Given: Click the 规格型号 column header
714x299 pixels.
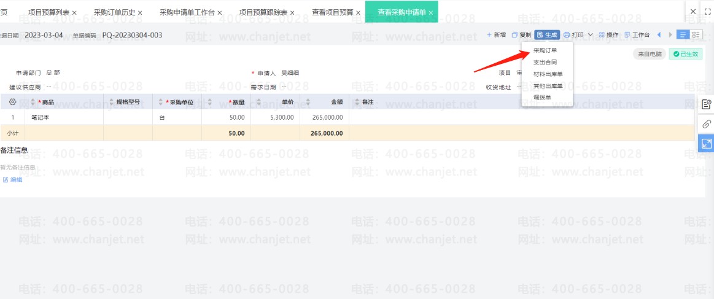Looking at the screenshot, I should 128,102.
